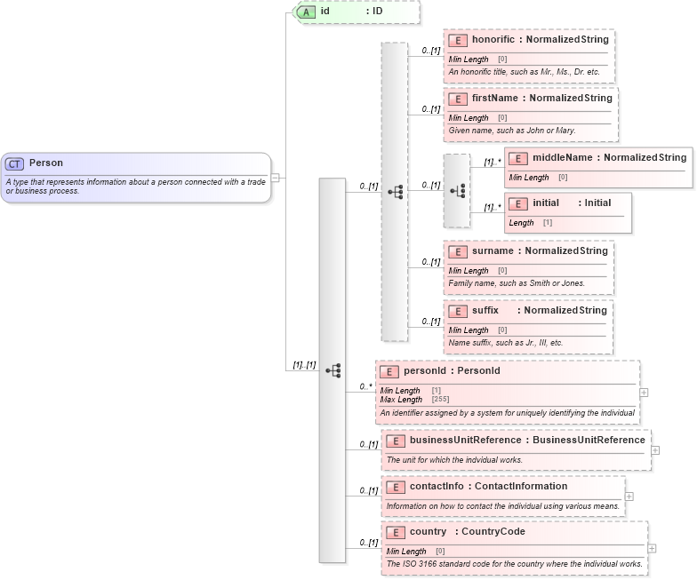Click the surname : NormalizedString label
The image size is (697, 580).
pos(540,250)
